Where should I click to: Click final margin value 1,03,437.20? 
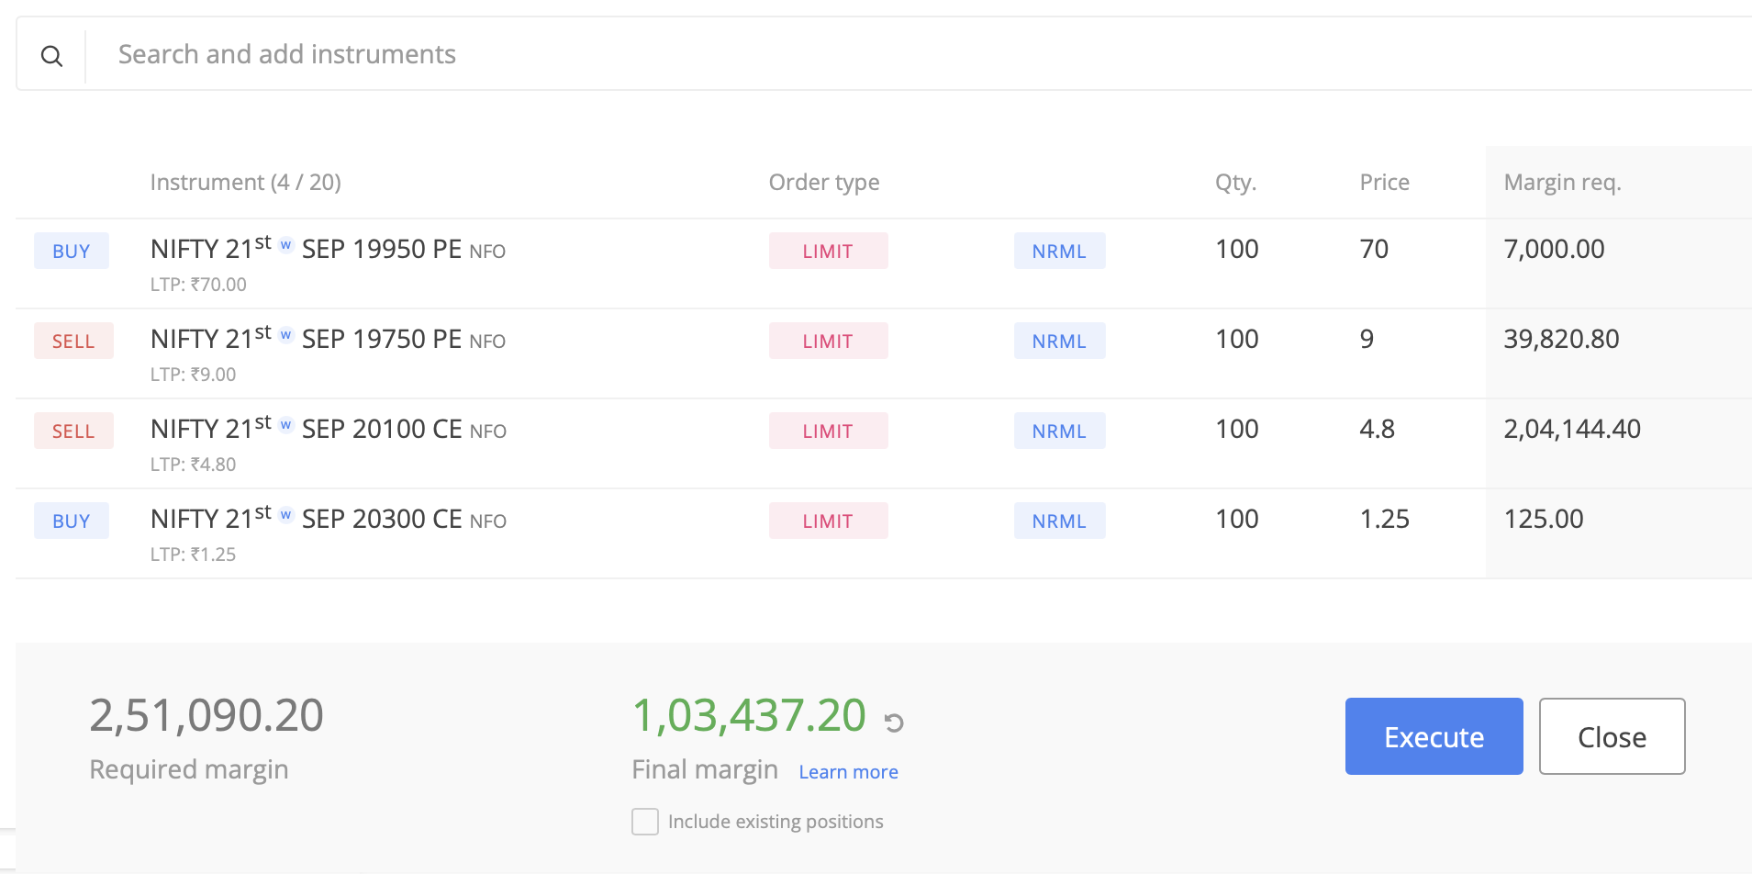click(x=749, y=715)
